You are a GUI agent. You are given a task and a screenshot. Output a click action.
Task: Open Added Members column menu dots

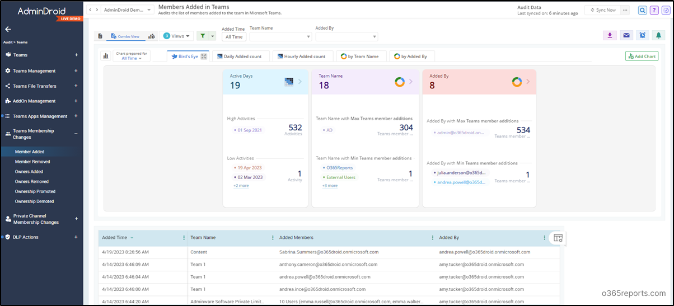[x=432, y=238]
